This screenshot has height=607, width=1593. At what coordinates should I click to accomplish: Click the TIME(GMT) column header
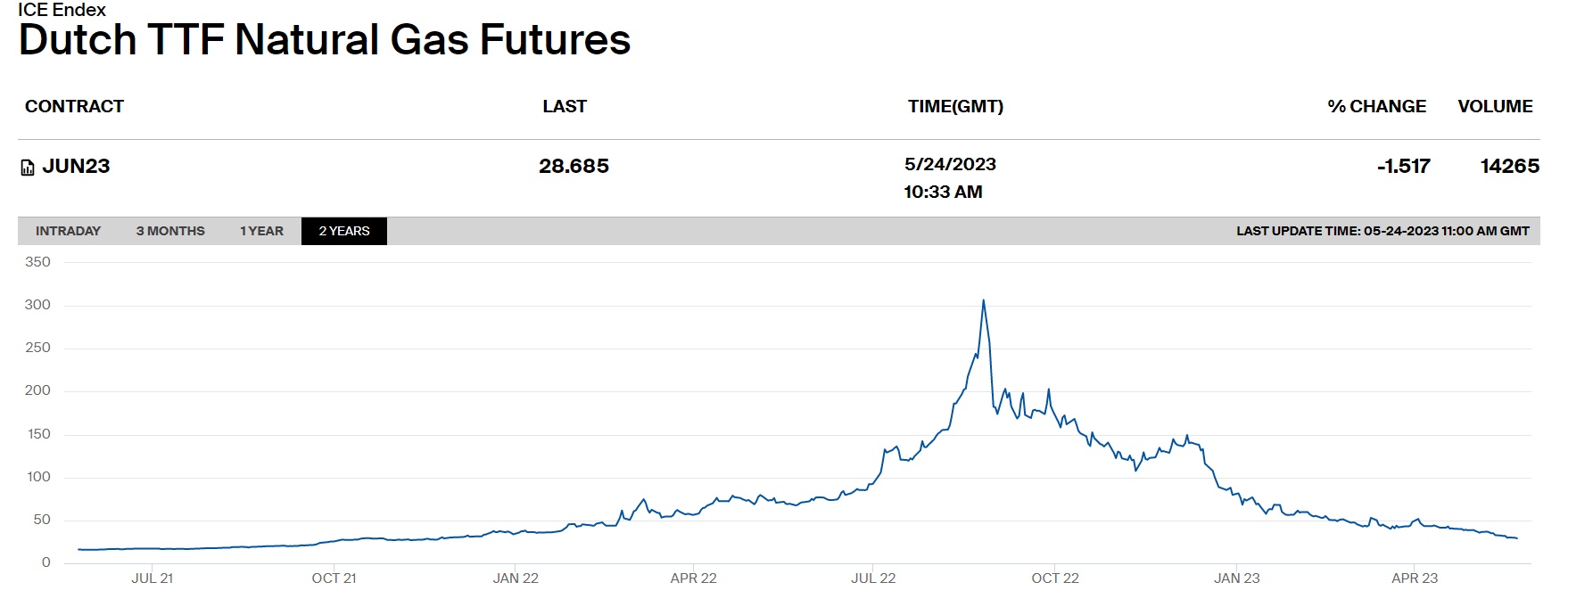tap(955, 107)
